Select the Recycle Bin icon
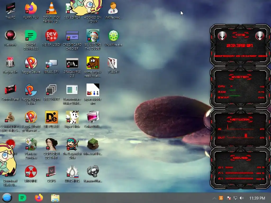Viewport: 271px width, 203px height. 10,62
